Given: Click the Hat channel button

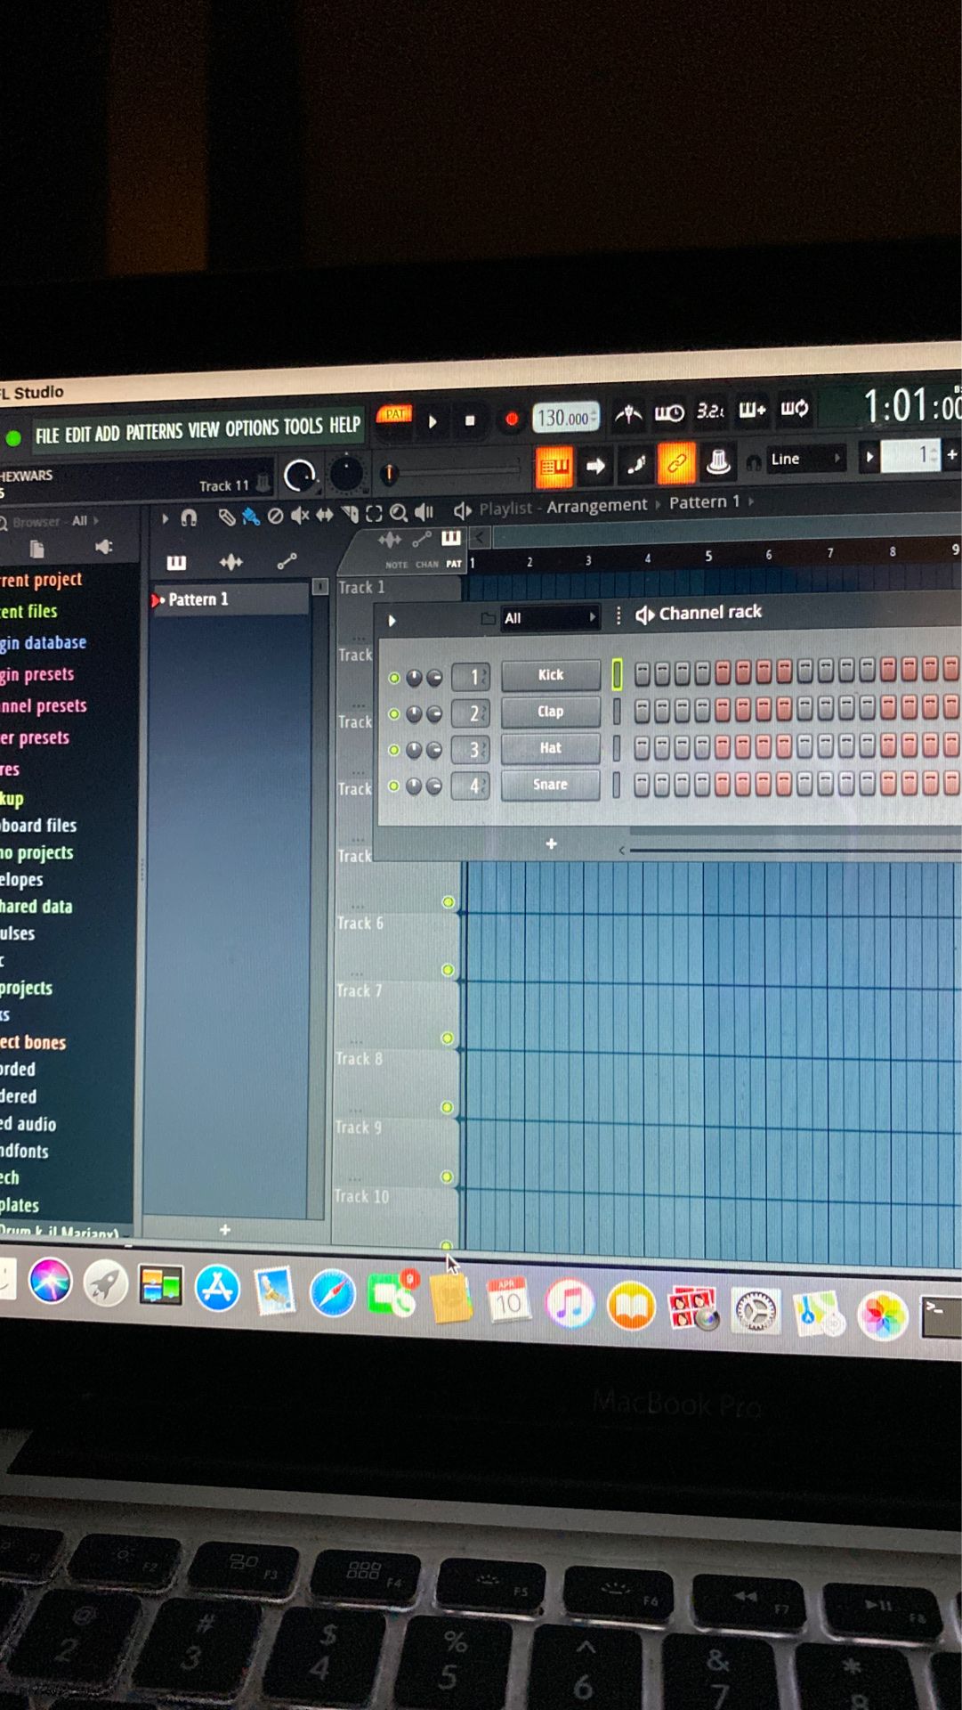Looking at the screenshot, I should click(550, 748).
